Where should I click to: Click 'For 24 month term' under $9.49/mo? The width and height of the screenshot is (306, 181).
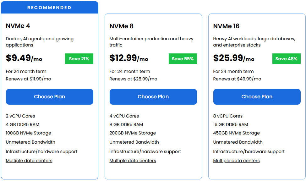[x=26, y=71]
